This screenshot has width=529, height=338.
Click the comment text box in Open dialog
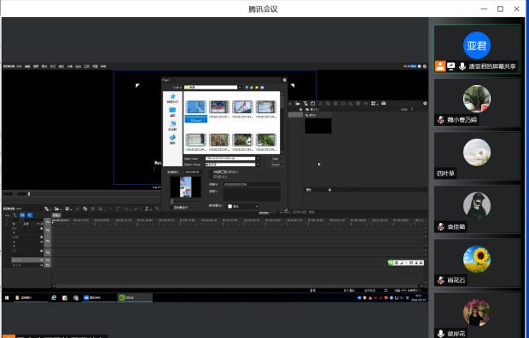pyautogui.click(x=252, y=195)
